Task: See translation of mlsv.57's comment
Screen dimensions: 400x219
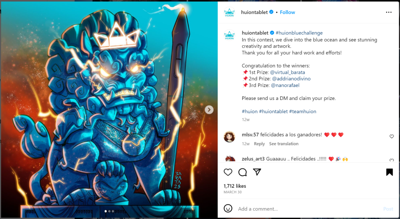Action: 284,144
